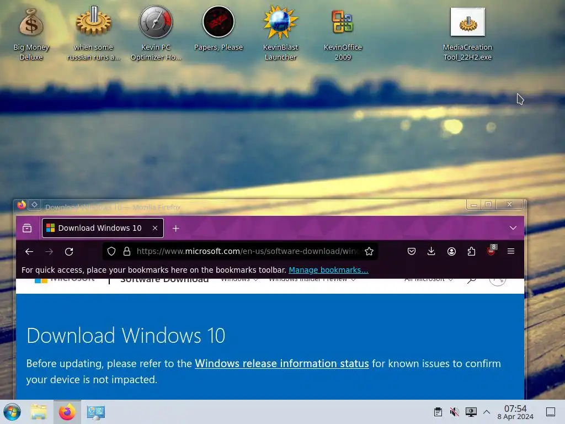The height and width of the screenshot is (424, 565).
Task: Open tracking protection shield in address bar
Action: point(111,251)
